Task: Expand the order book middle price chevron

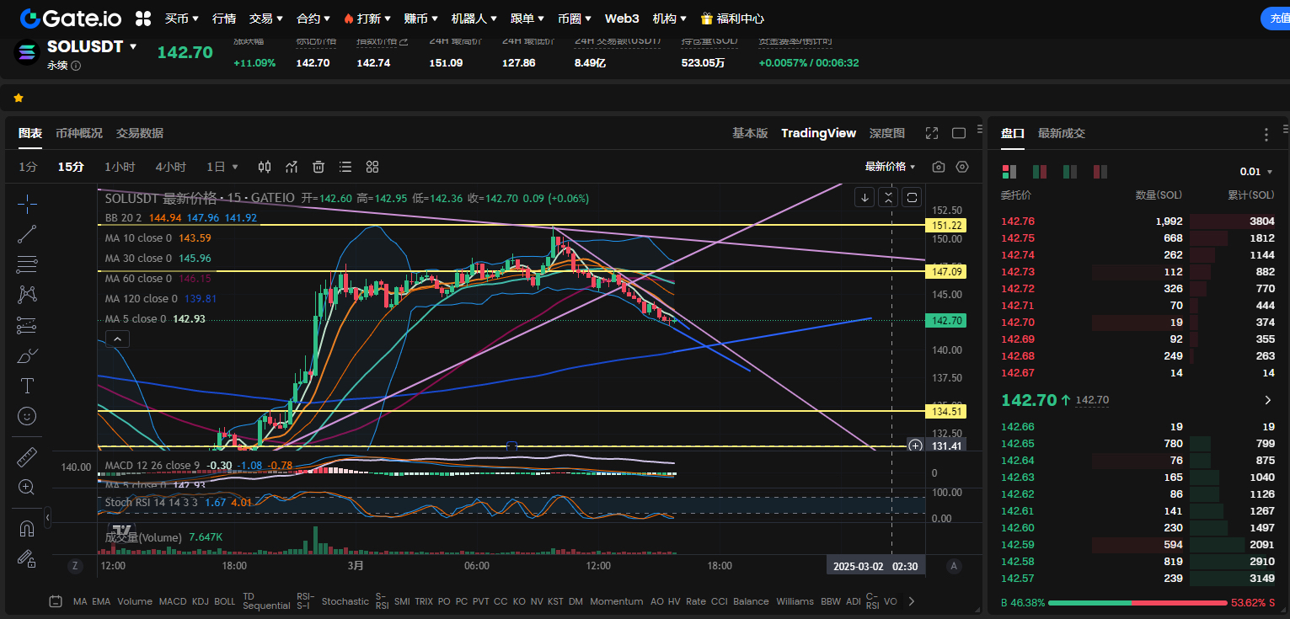Action: (x=1268, y=400)
